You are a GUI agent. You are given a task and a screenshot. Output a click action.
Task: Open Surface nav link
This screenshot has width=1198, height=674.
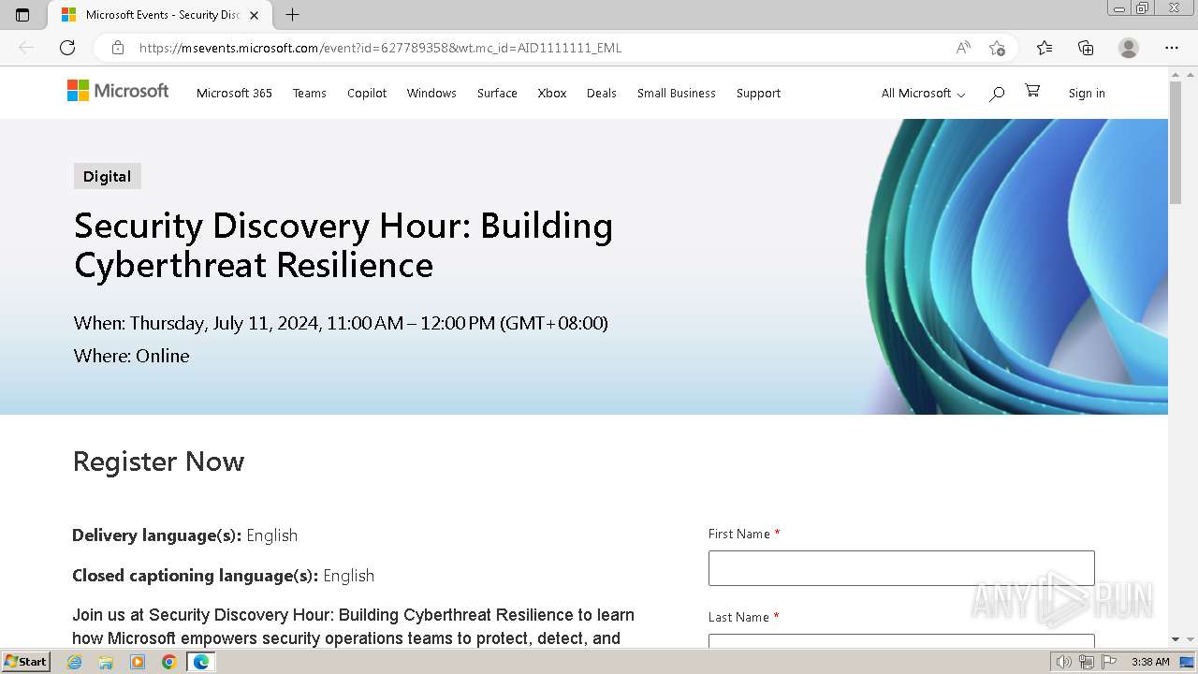point(497,93)
